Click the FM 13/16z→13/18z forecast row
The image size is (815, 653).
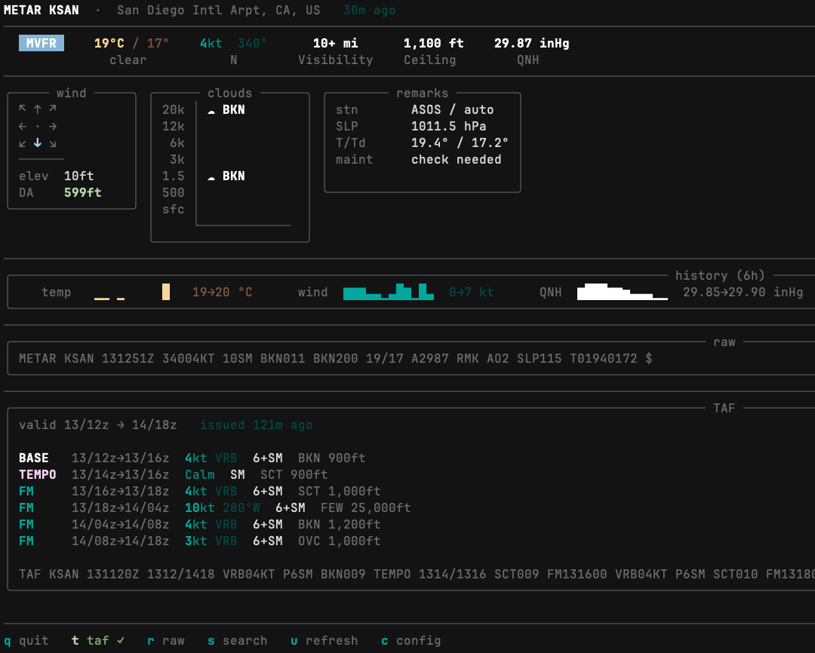tap(199, 491)
